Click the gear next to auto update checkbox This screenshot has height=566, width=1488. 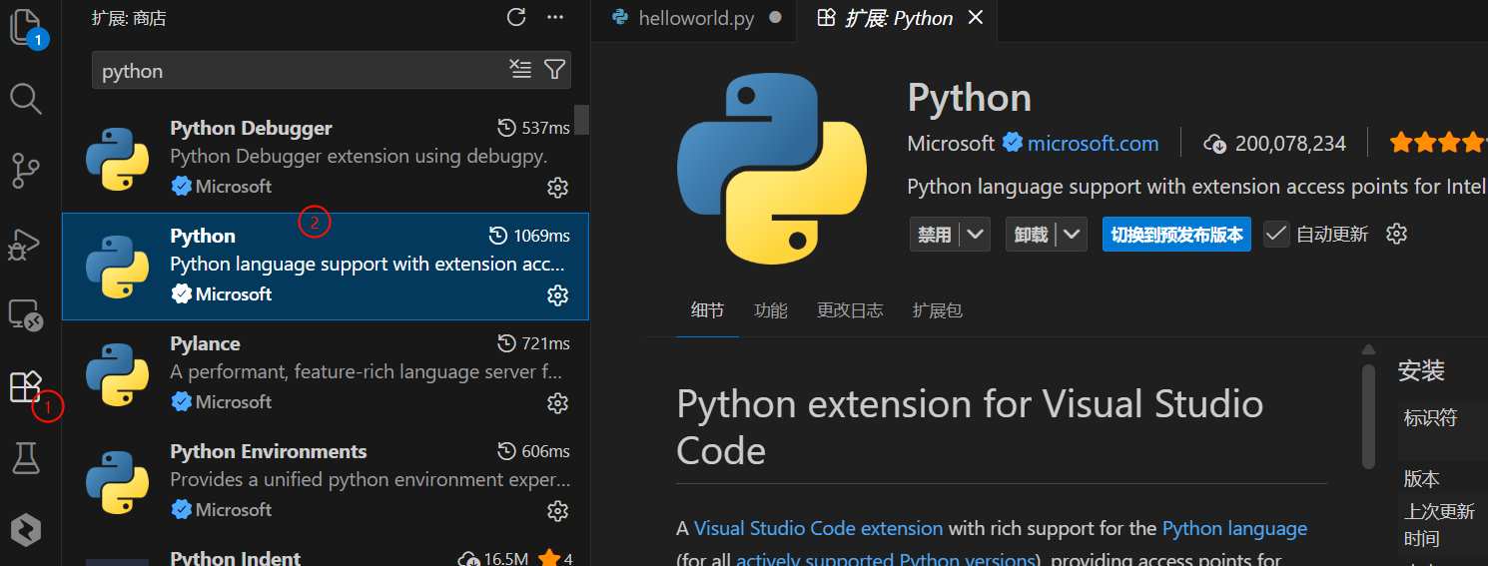coord(1397,234)
